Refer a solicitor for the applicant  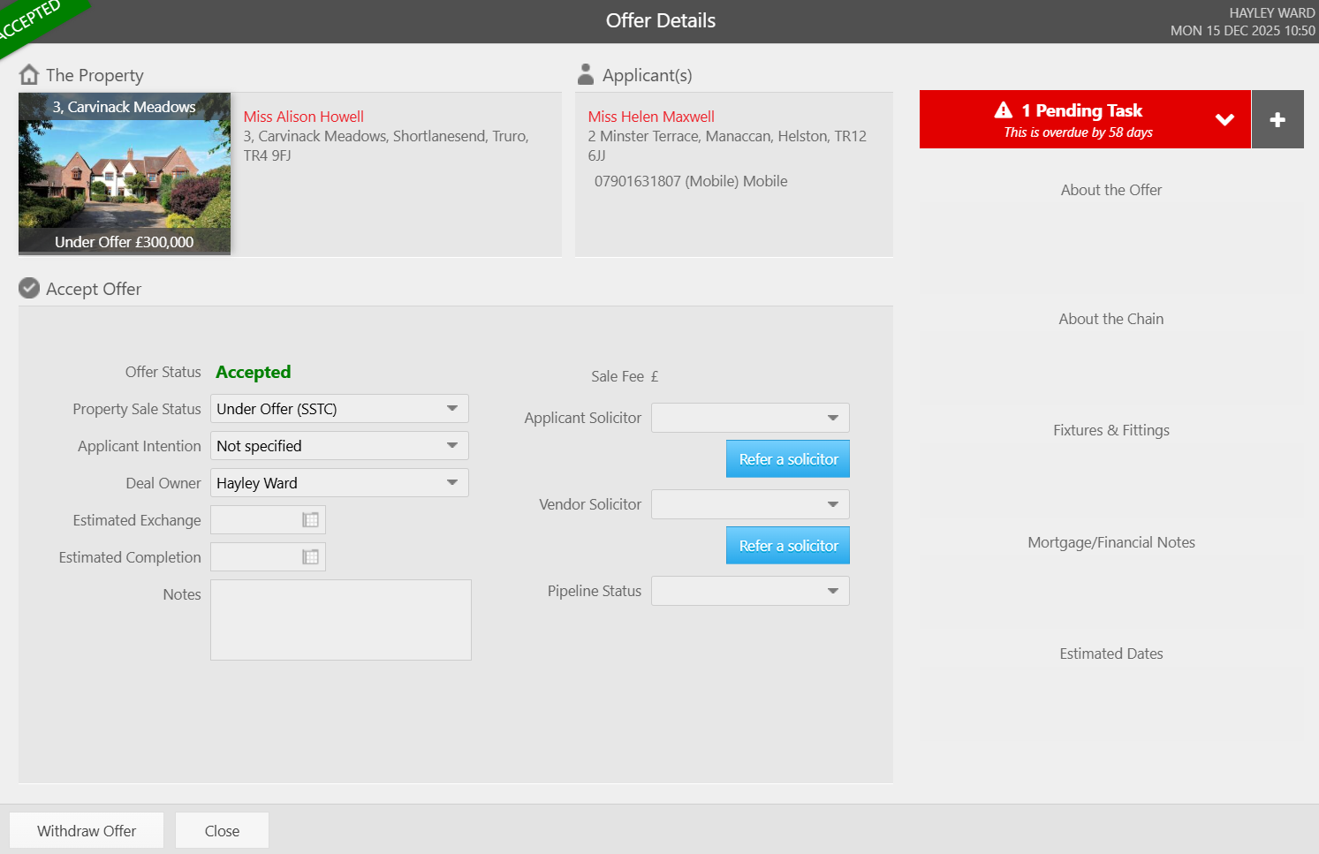788,459
